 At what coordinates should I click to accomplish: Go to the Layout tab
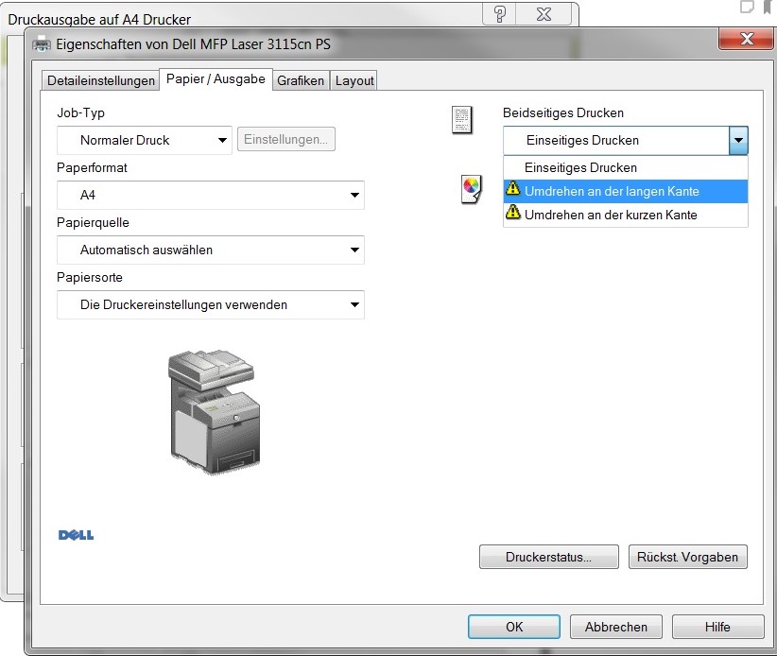(x=354, y=80)
